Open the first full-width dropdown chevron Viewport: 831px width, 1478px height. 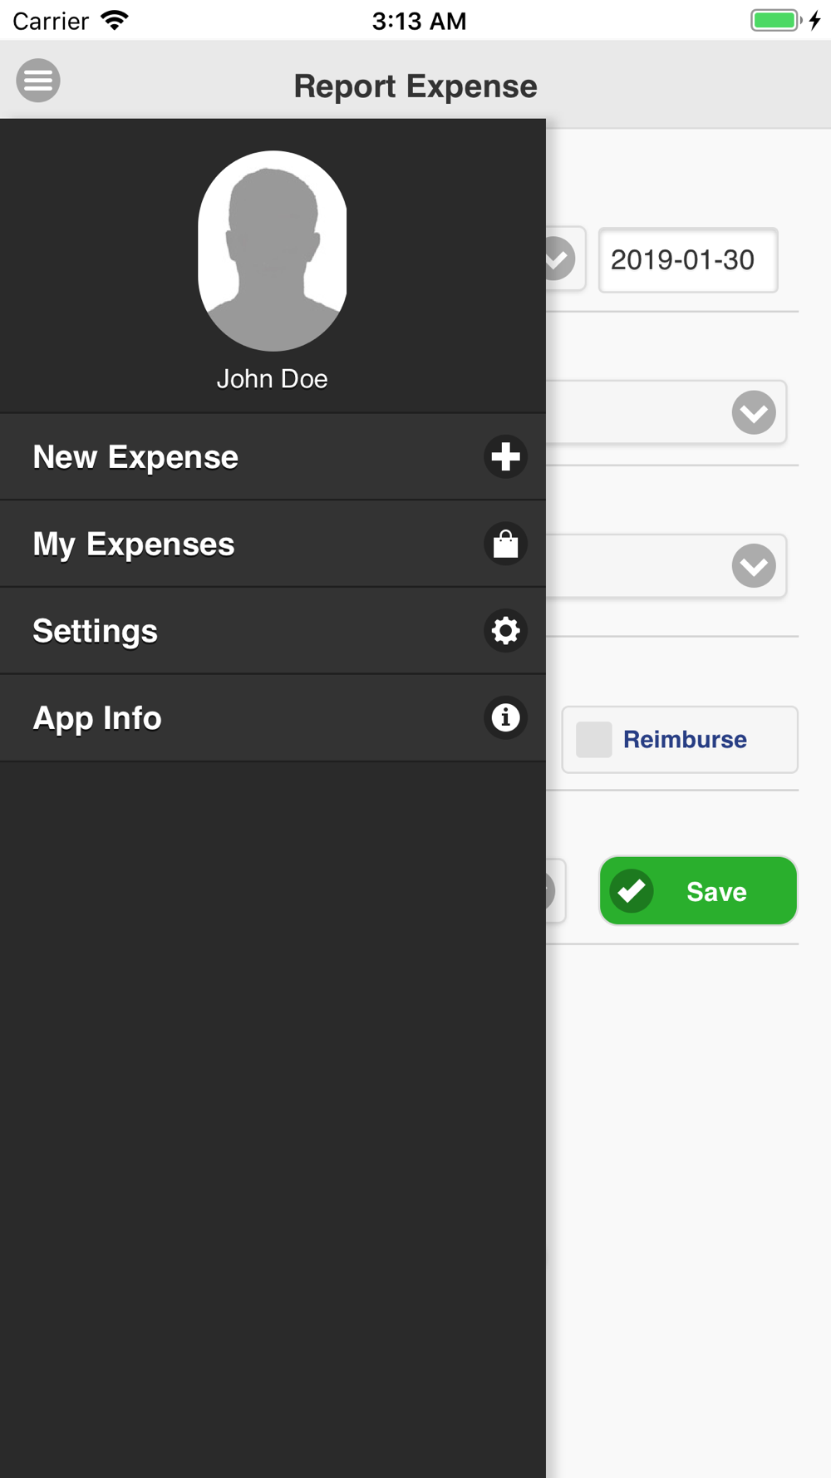point(754,412)
